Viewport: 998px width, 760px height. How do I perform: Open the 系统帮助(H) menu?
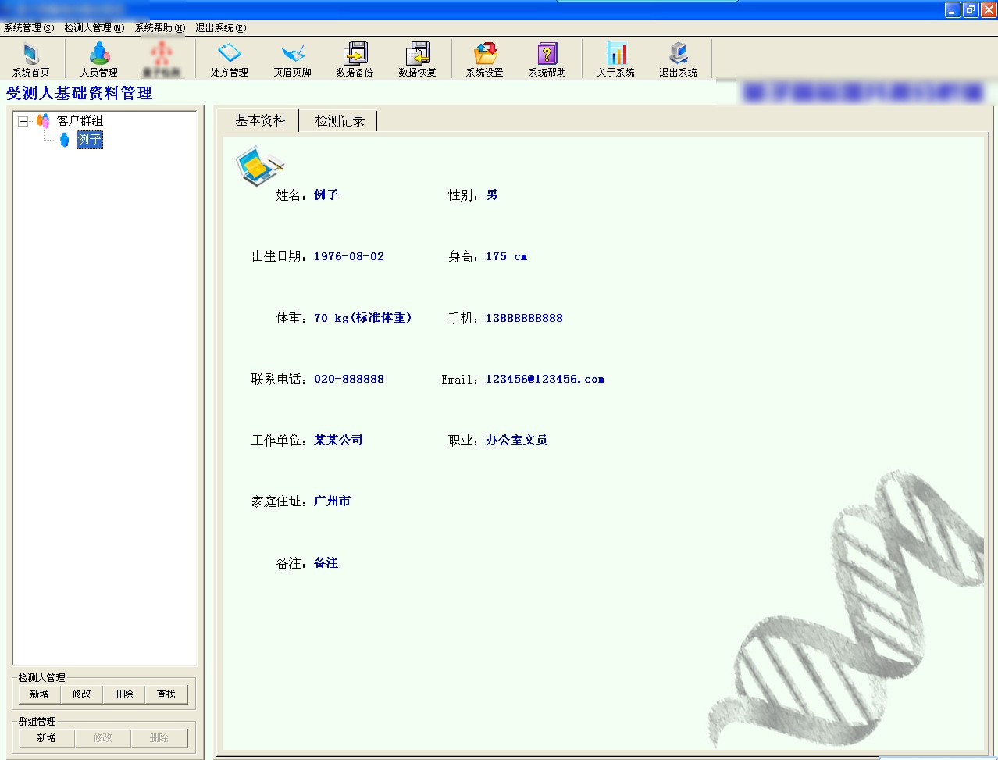(160, 27)
